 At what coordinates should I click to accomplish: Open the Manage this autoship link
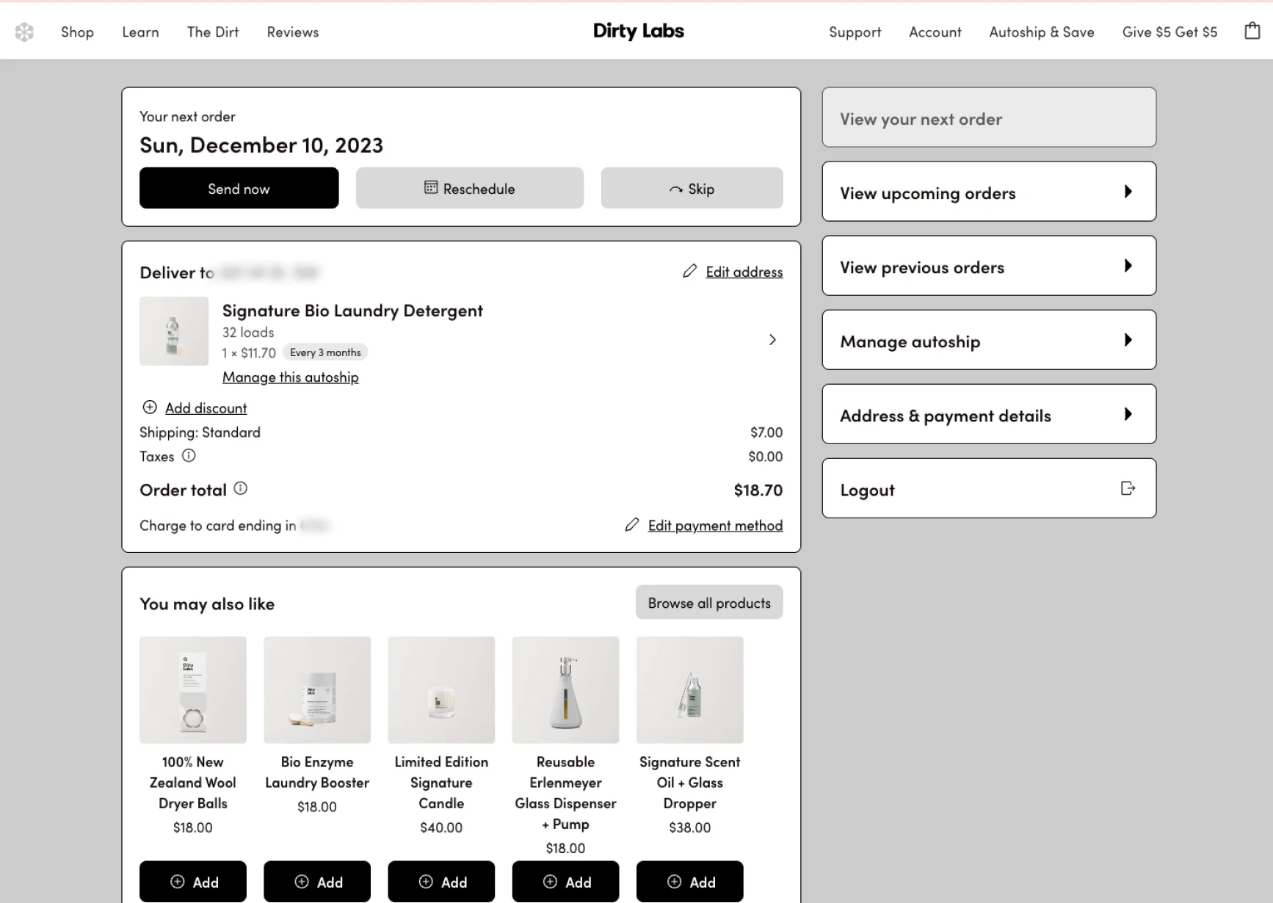click(x=290, y=377)
